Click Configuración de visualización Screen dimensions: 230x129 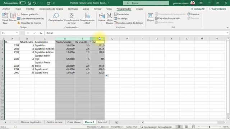tap(156, 127)
